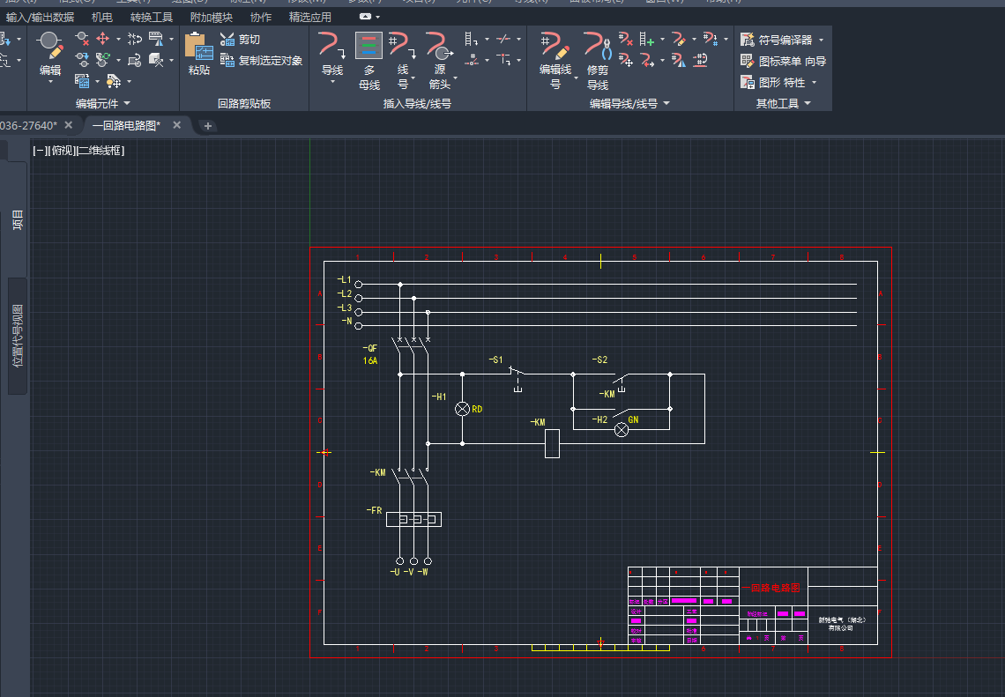The height and width of the screenshot is (697, 1005).
Task: Add a new drawing tab with plus
Action: [x=208, y=126]
